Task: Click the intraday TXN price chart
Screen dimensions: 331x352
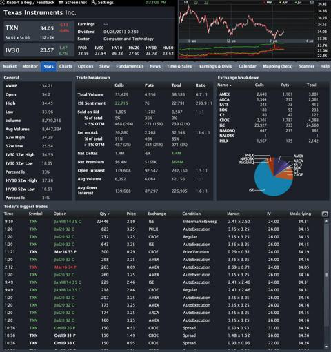Action: point(246,22)
